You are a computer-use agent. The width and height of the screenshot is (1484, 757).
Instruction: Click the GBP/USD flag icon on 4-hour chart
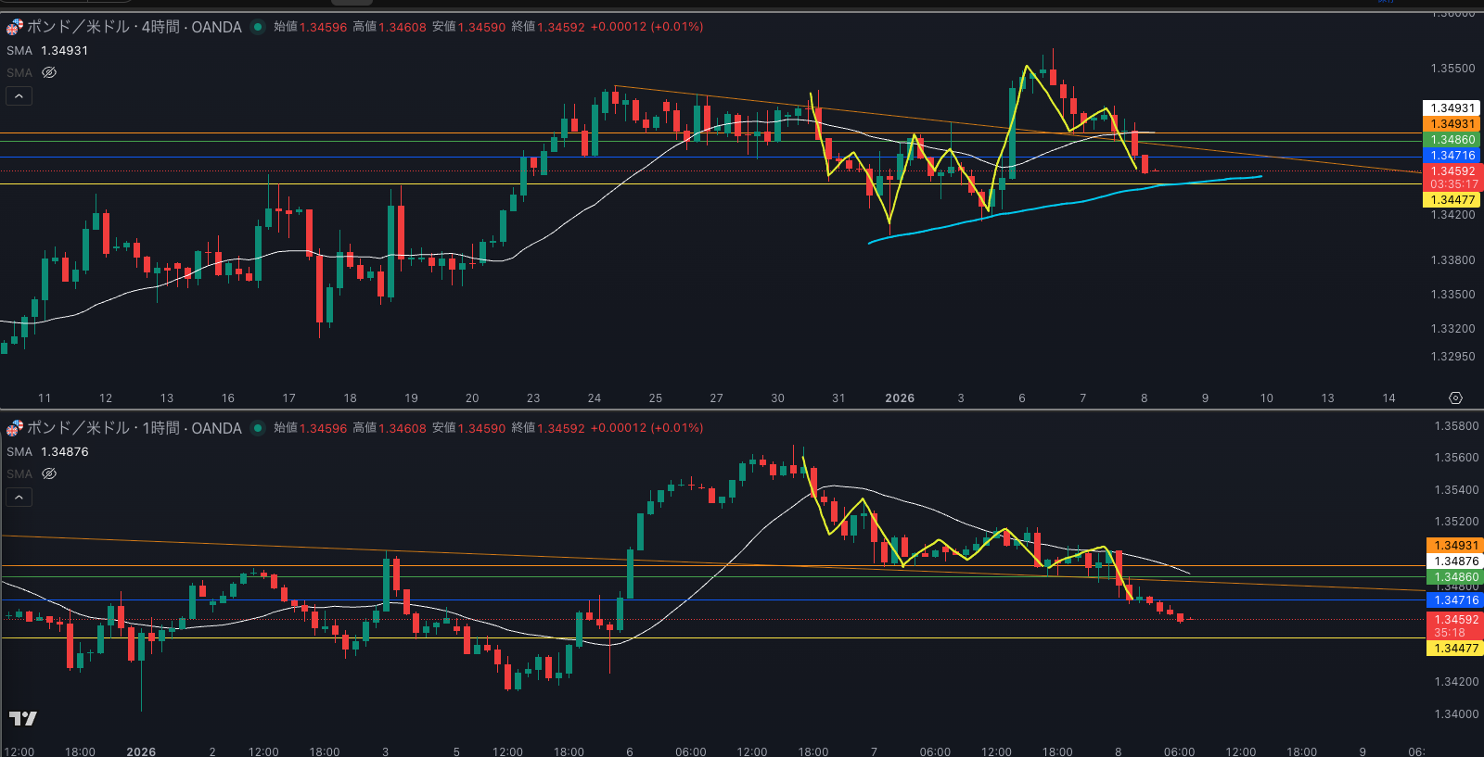tap(15, 27)
